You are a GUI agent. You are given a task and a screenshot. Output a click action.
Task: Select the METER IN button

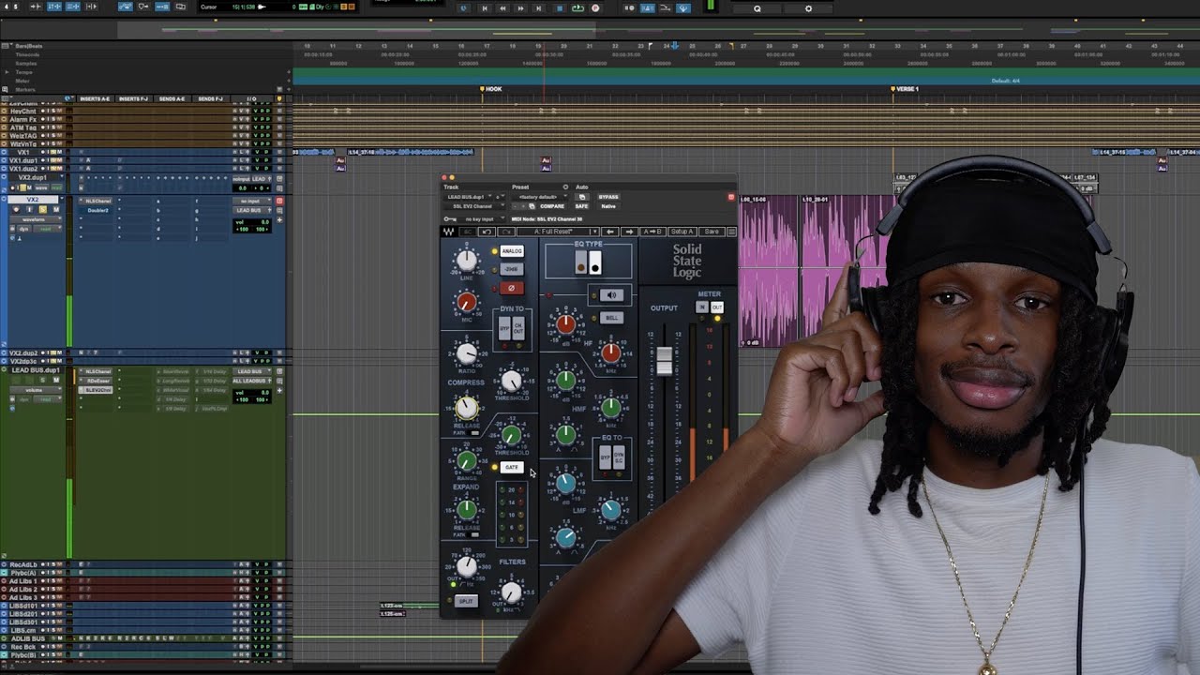(x=702, y=307)
